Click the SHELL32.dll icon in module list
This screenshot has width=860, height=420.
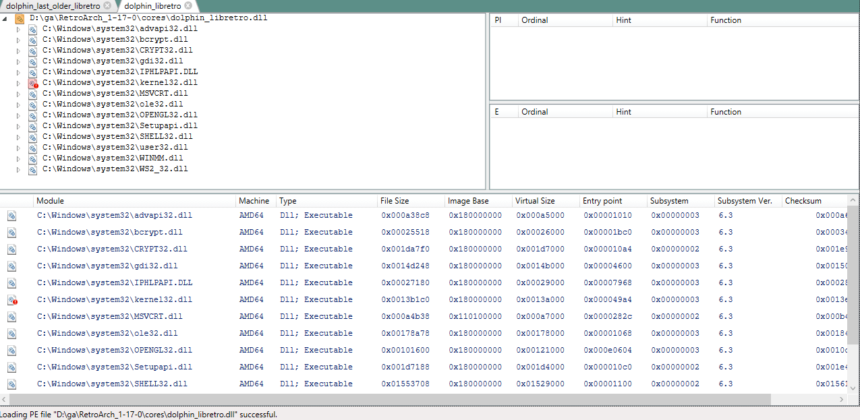[12, 384]
